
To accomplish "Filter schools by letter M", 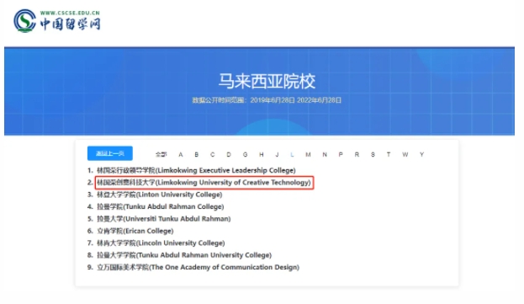I will [308, 154].
